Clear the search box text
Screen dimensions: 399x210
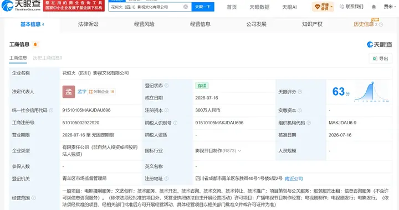coord(186,7)
